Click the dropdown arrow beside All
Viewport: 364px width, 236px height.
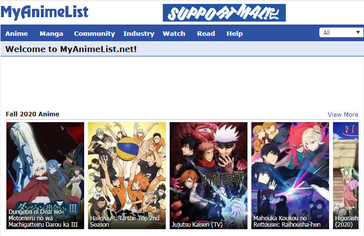click(x=358, y=32)
